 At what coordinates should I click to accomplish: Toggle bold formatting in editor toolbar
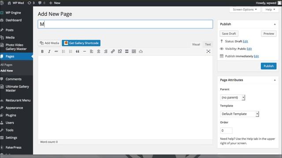coord(42,51)
